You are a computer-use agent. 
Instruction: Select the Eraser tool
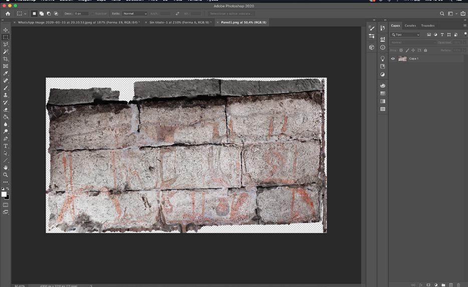[x=6, y=110]
